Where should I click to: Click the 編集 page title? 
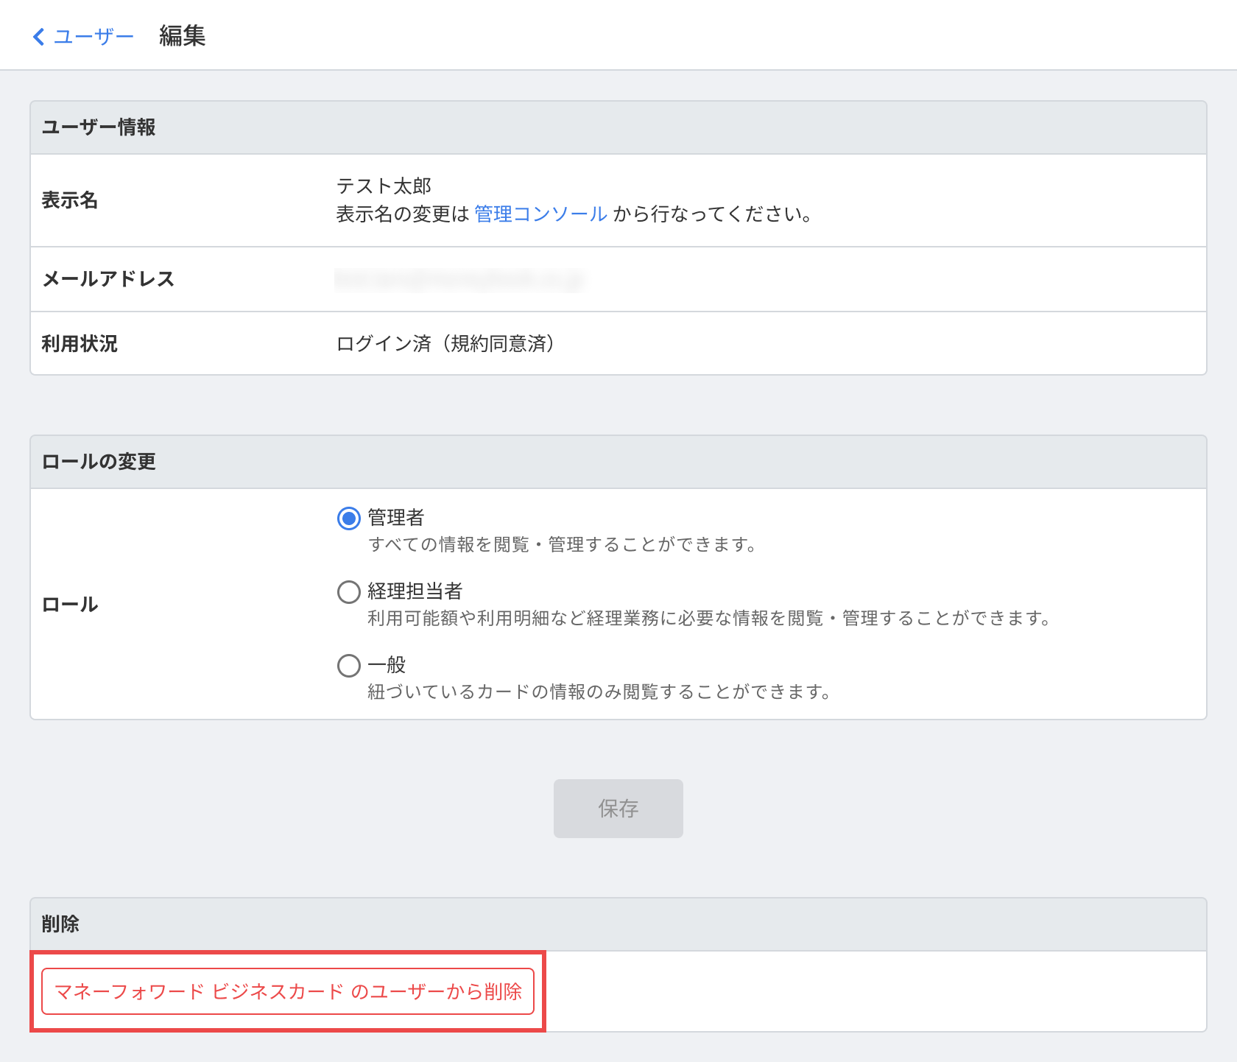point(182,36)
